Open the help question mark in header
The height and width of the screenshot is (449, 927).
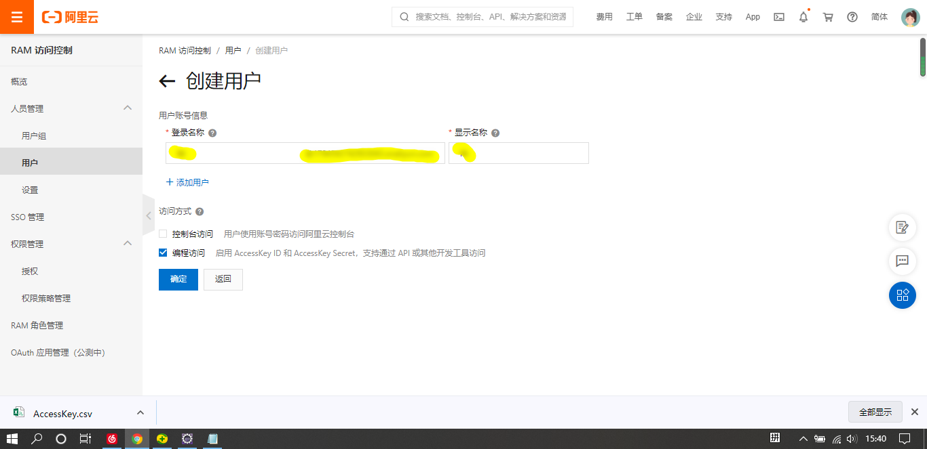point(852,17)
